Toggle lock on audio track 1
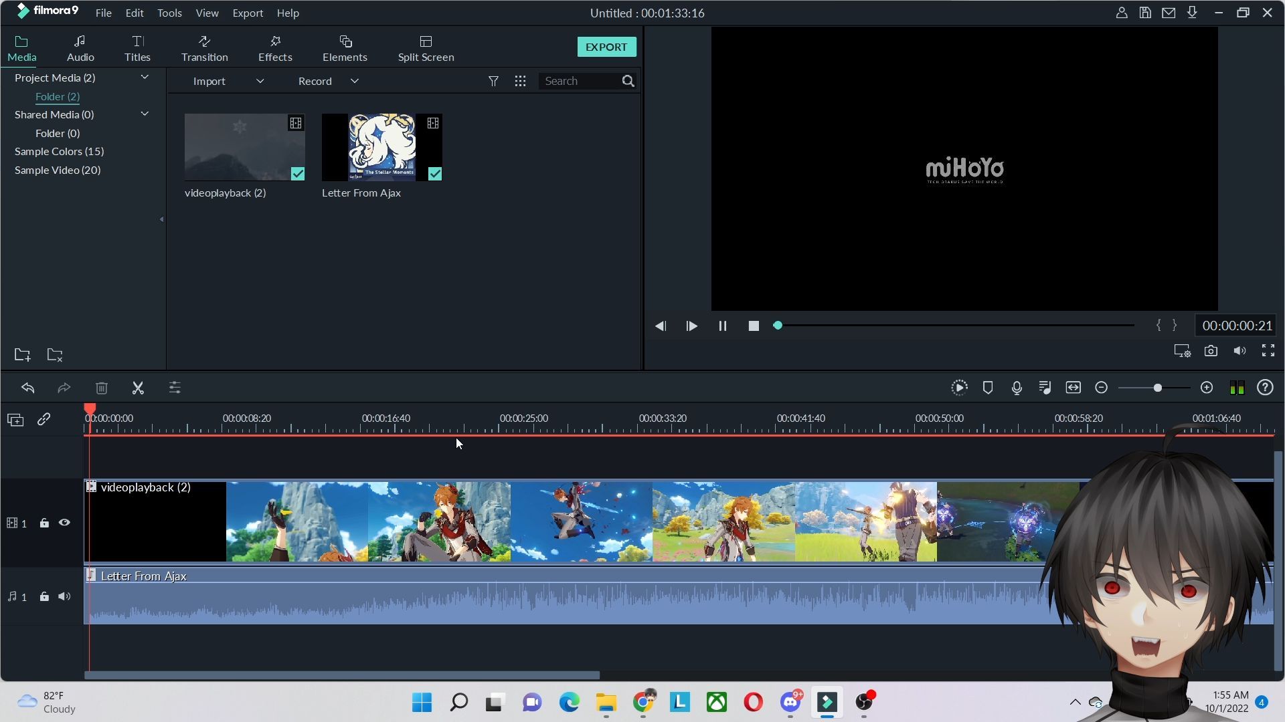The image size is (1285, 722). (44, 597)
